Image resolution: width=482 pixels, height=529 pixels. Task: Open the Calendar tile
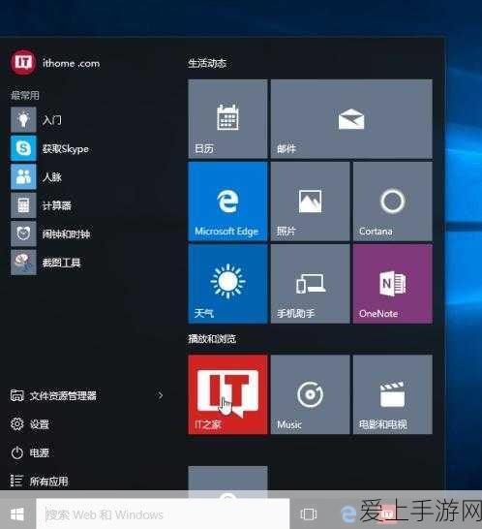227,119
